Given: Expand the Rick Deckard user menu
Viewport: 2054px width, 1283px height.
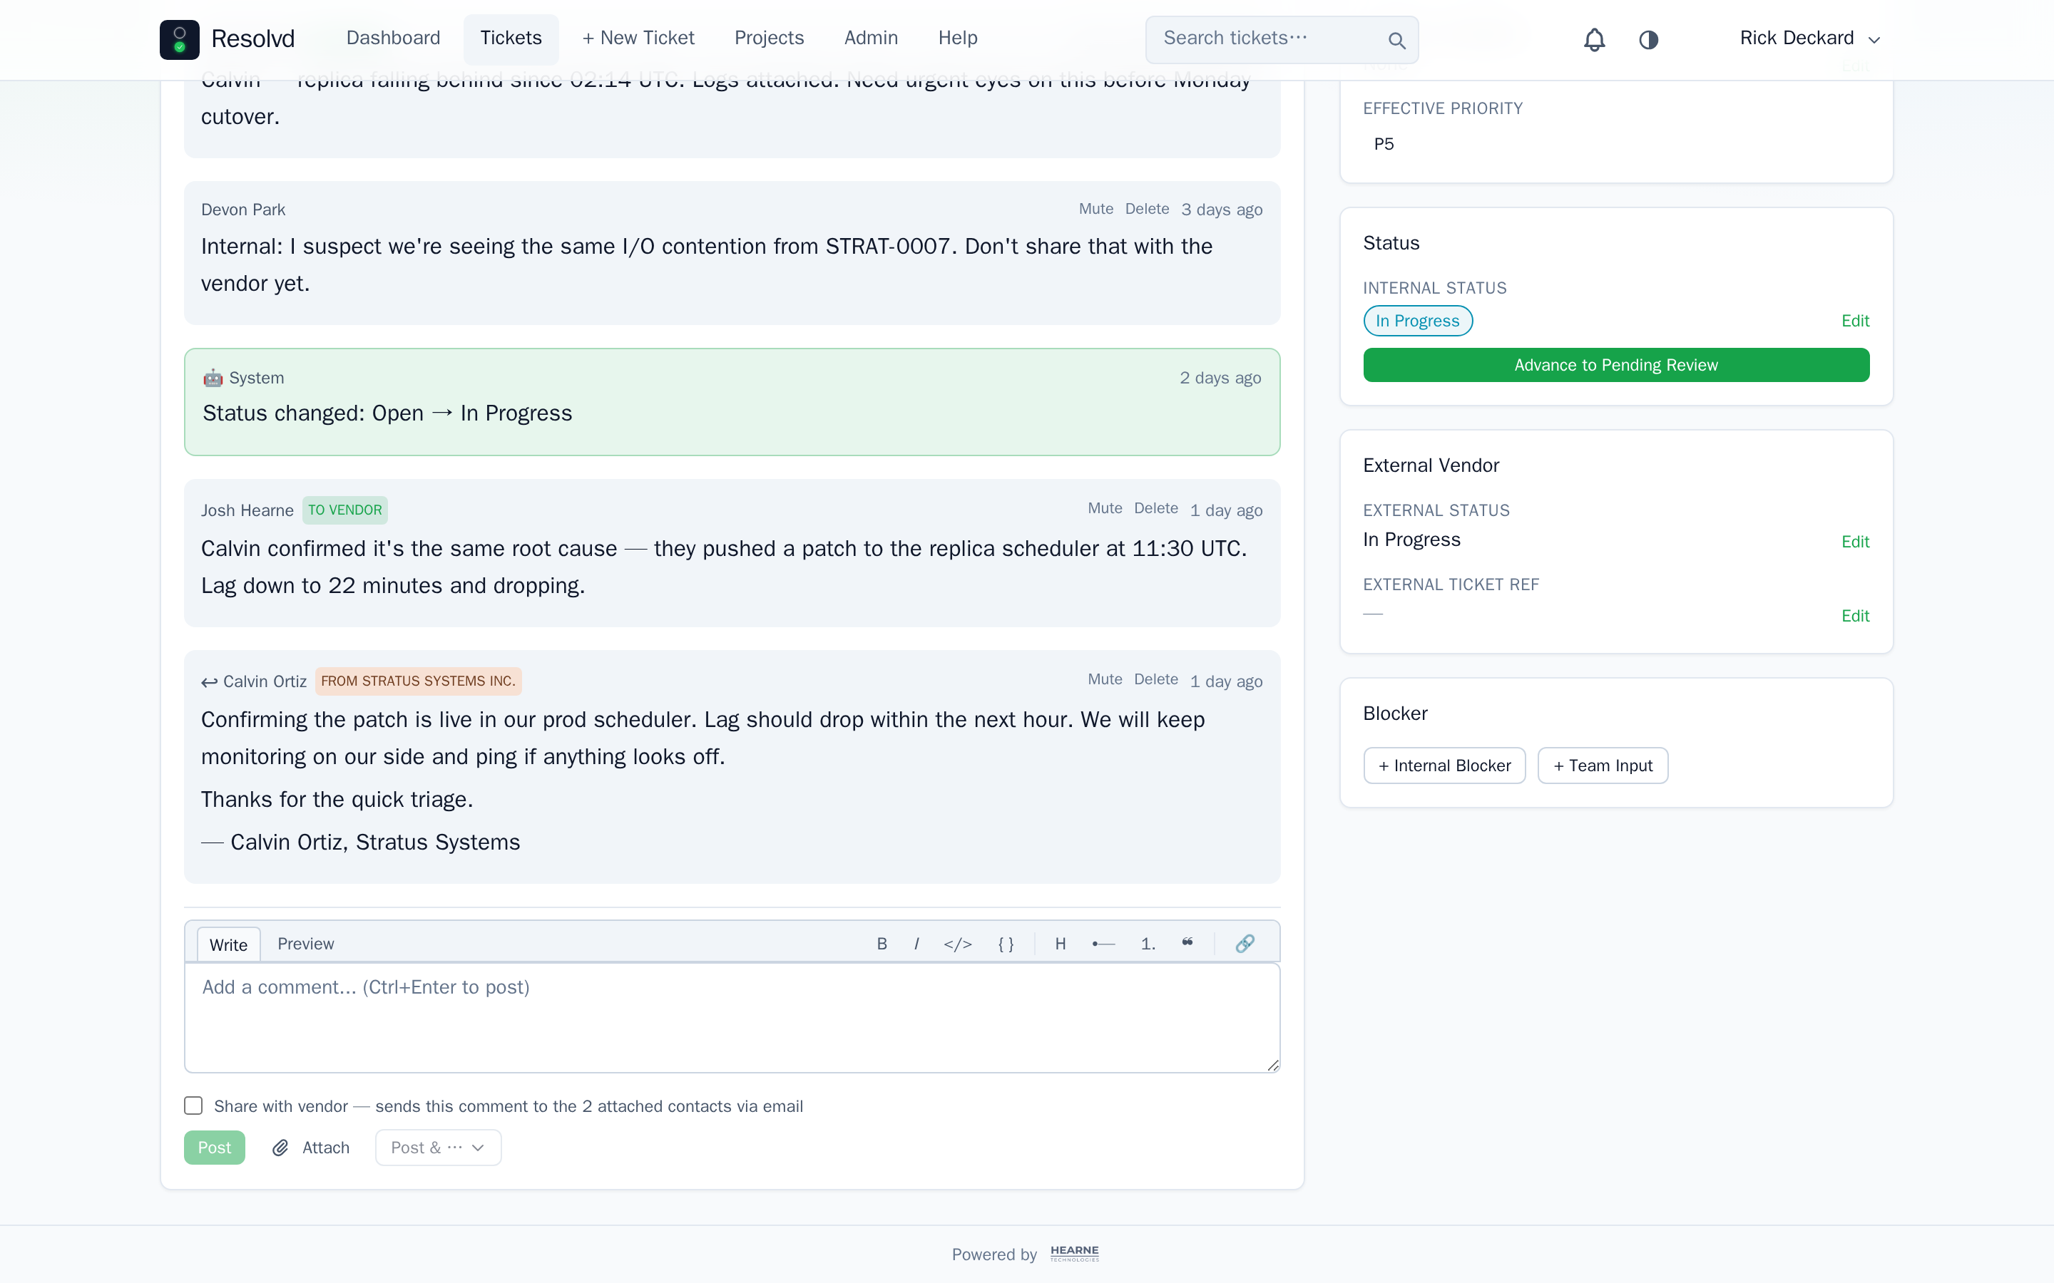Looking at the screenshot, I should click(1809, 39).
